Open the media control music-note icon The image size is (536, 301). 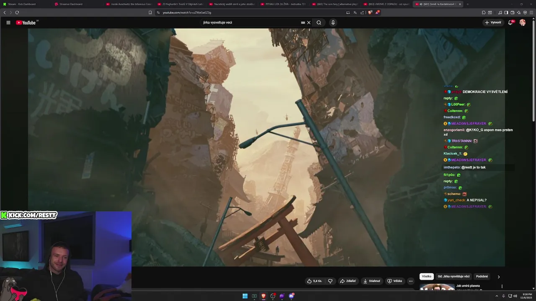(500, 13)
